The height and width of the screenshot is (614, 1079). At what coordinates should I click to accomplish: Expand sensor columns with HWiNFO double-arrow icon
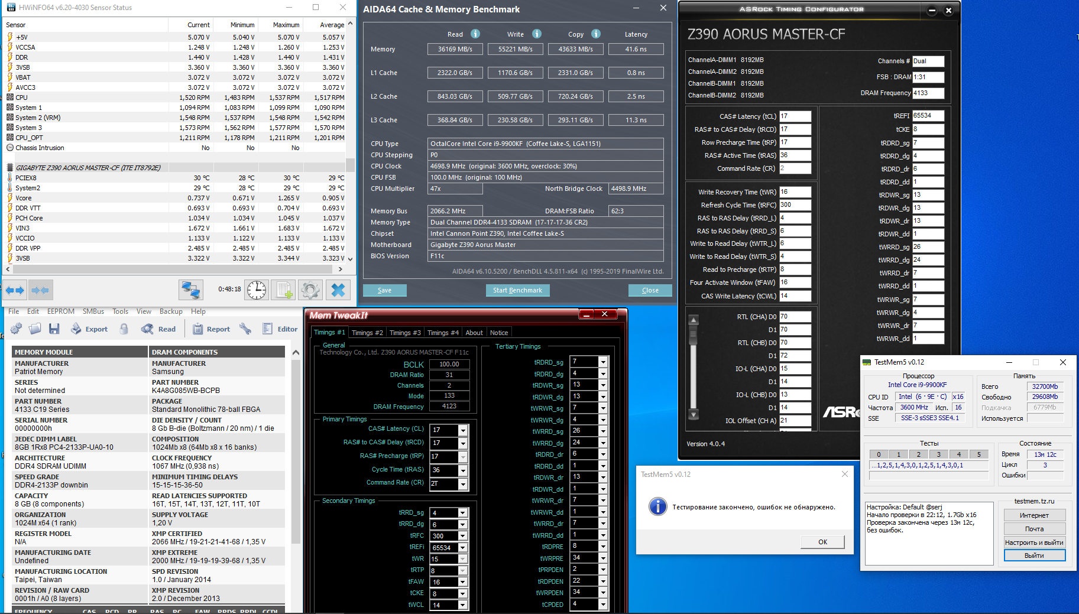pos(15,290)
